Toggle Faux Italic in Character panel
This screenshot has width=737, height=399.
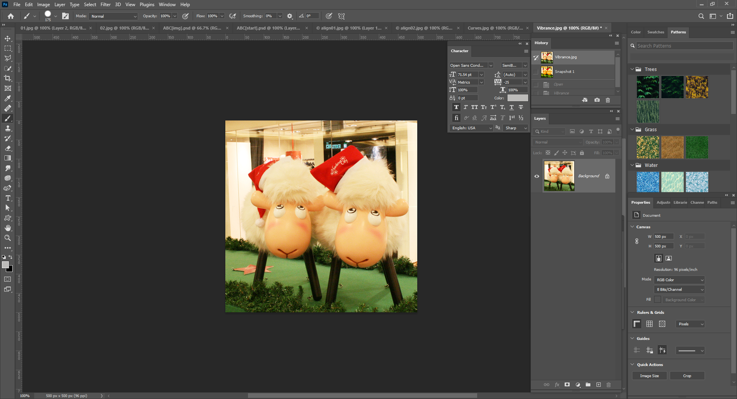pos(465,107)
